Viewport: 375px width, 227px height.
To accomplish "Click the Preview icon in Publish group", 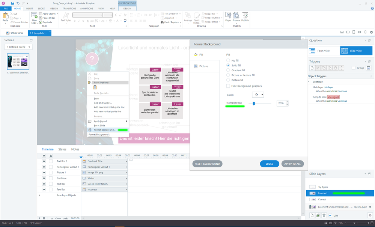I will [x=236, y=17].
